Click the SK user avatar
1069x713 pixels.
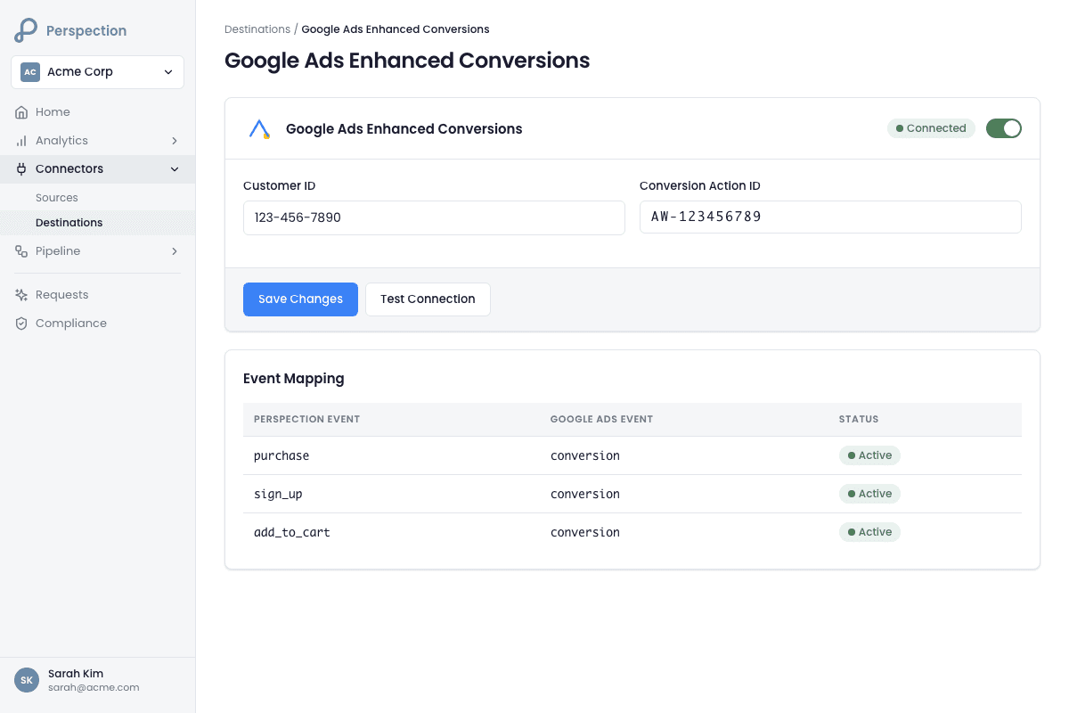(27, 680)
